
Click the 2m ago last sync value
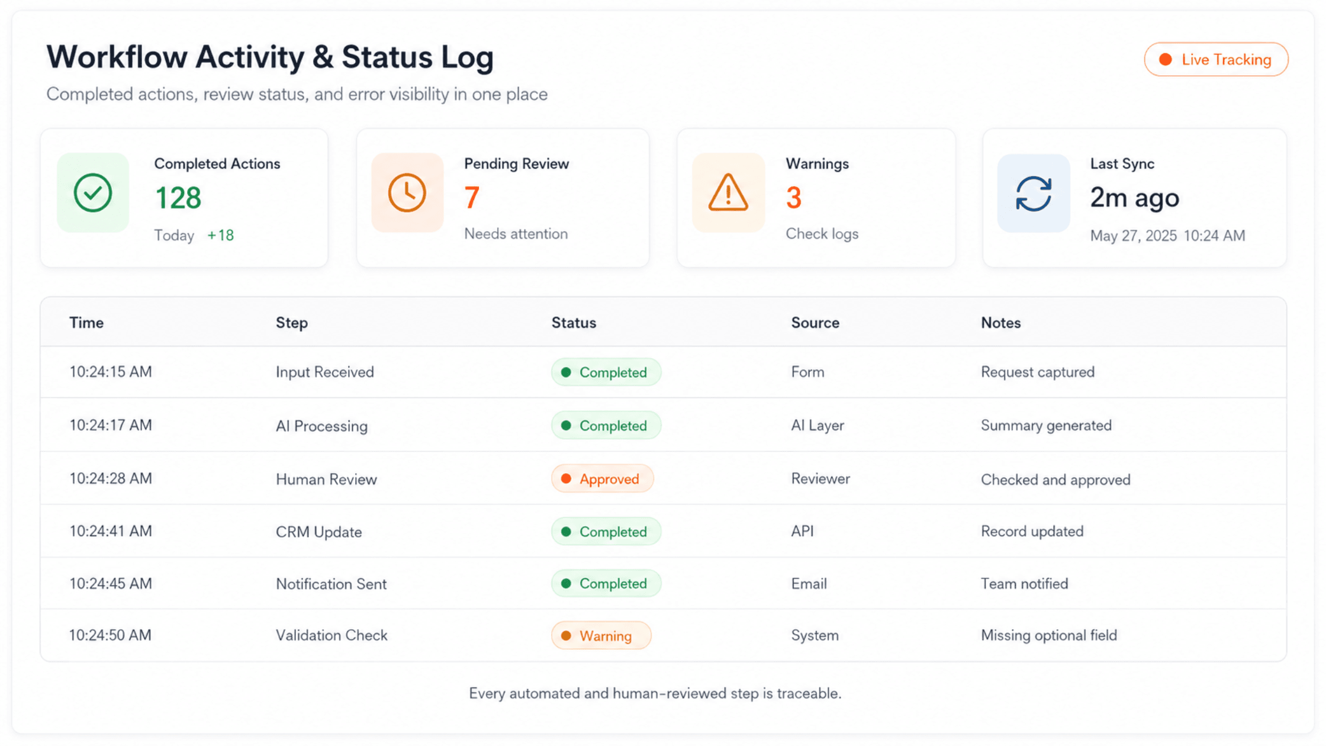(1135, 198)
